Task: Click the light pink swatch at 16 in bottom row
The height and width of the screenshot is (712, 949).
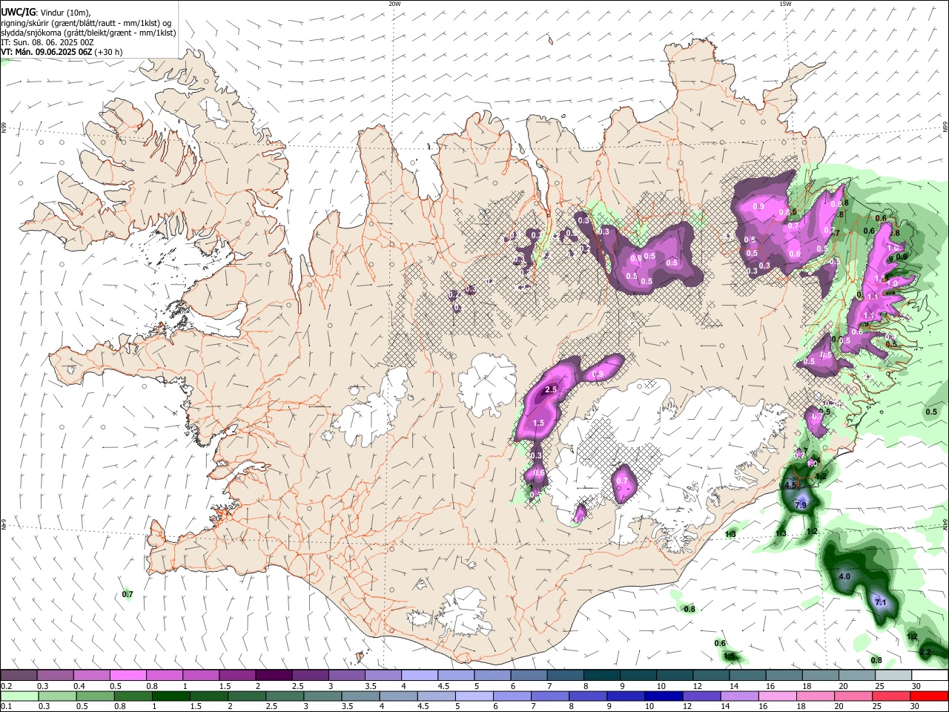Action: (777, 696)
